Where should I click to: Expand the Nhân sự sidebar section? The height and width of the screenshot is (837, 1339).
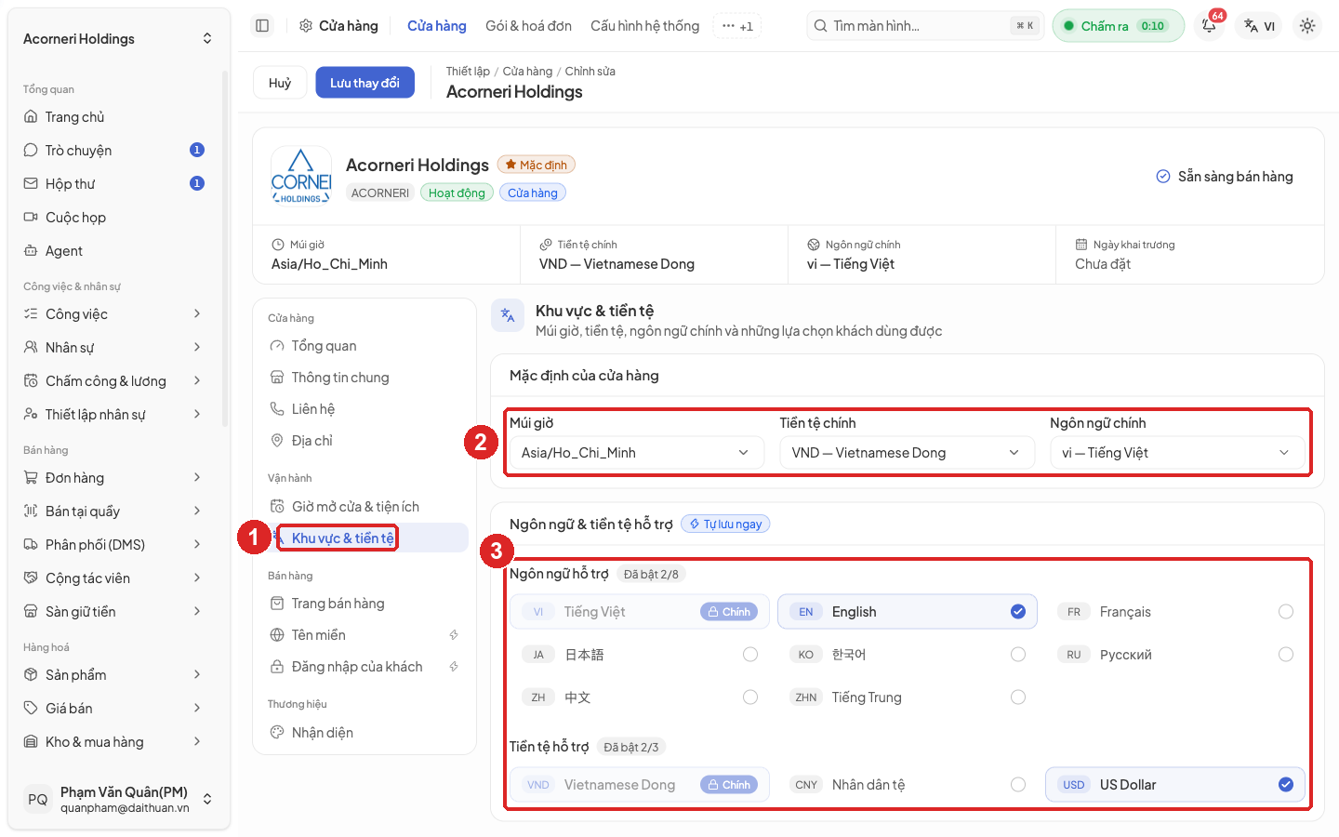click(113, 348)
